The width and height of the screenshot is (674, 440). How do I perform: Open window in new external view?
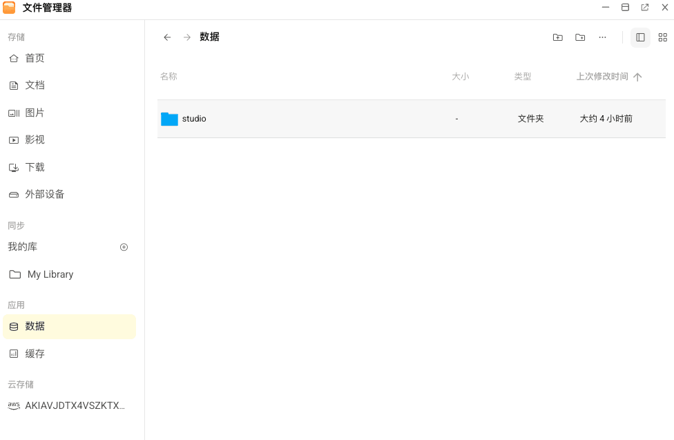pyautogui.click(x=644, y=8)
